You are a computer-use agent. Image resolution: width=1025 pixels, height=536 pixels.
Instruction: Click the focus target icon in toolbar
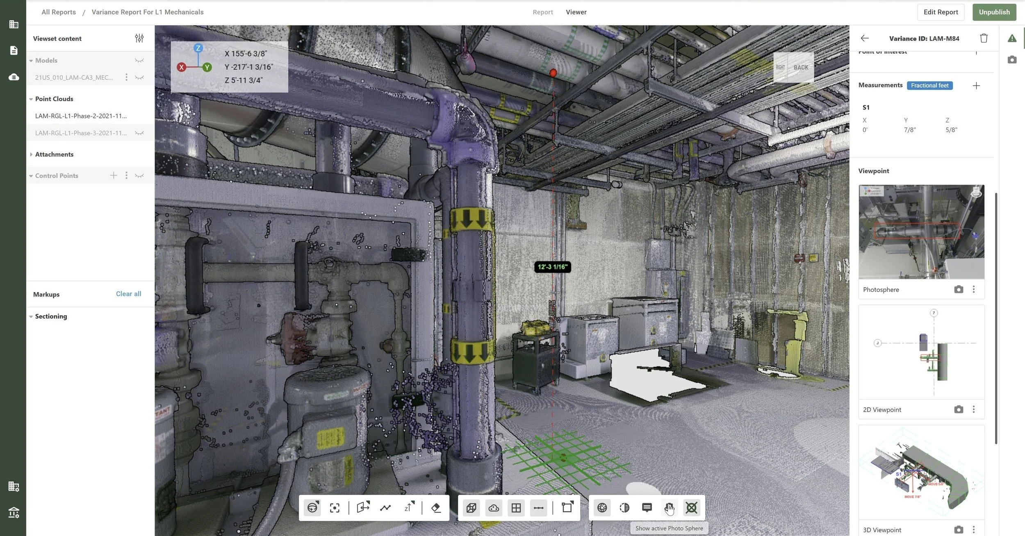[x=335, y=508]
